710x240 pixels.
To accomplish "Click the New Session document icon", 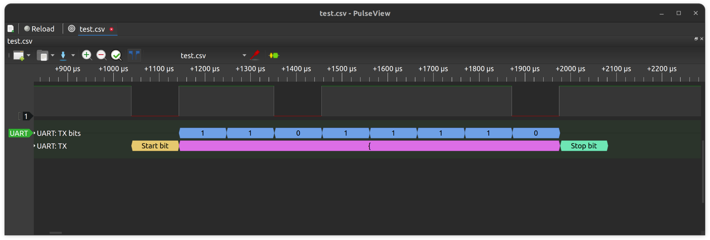I will [x=11, y=29].
